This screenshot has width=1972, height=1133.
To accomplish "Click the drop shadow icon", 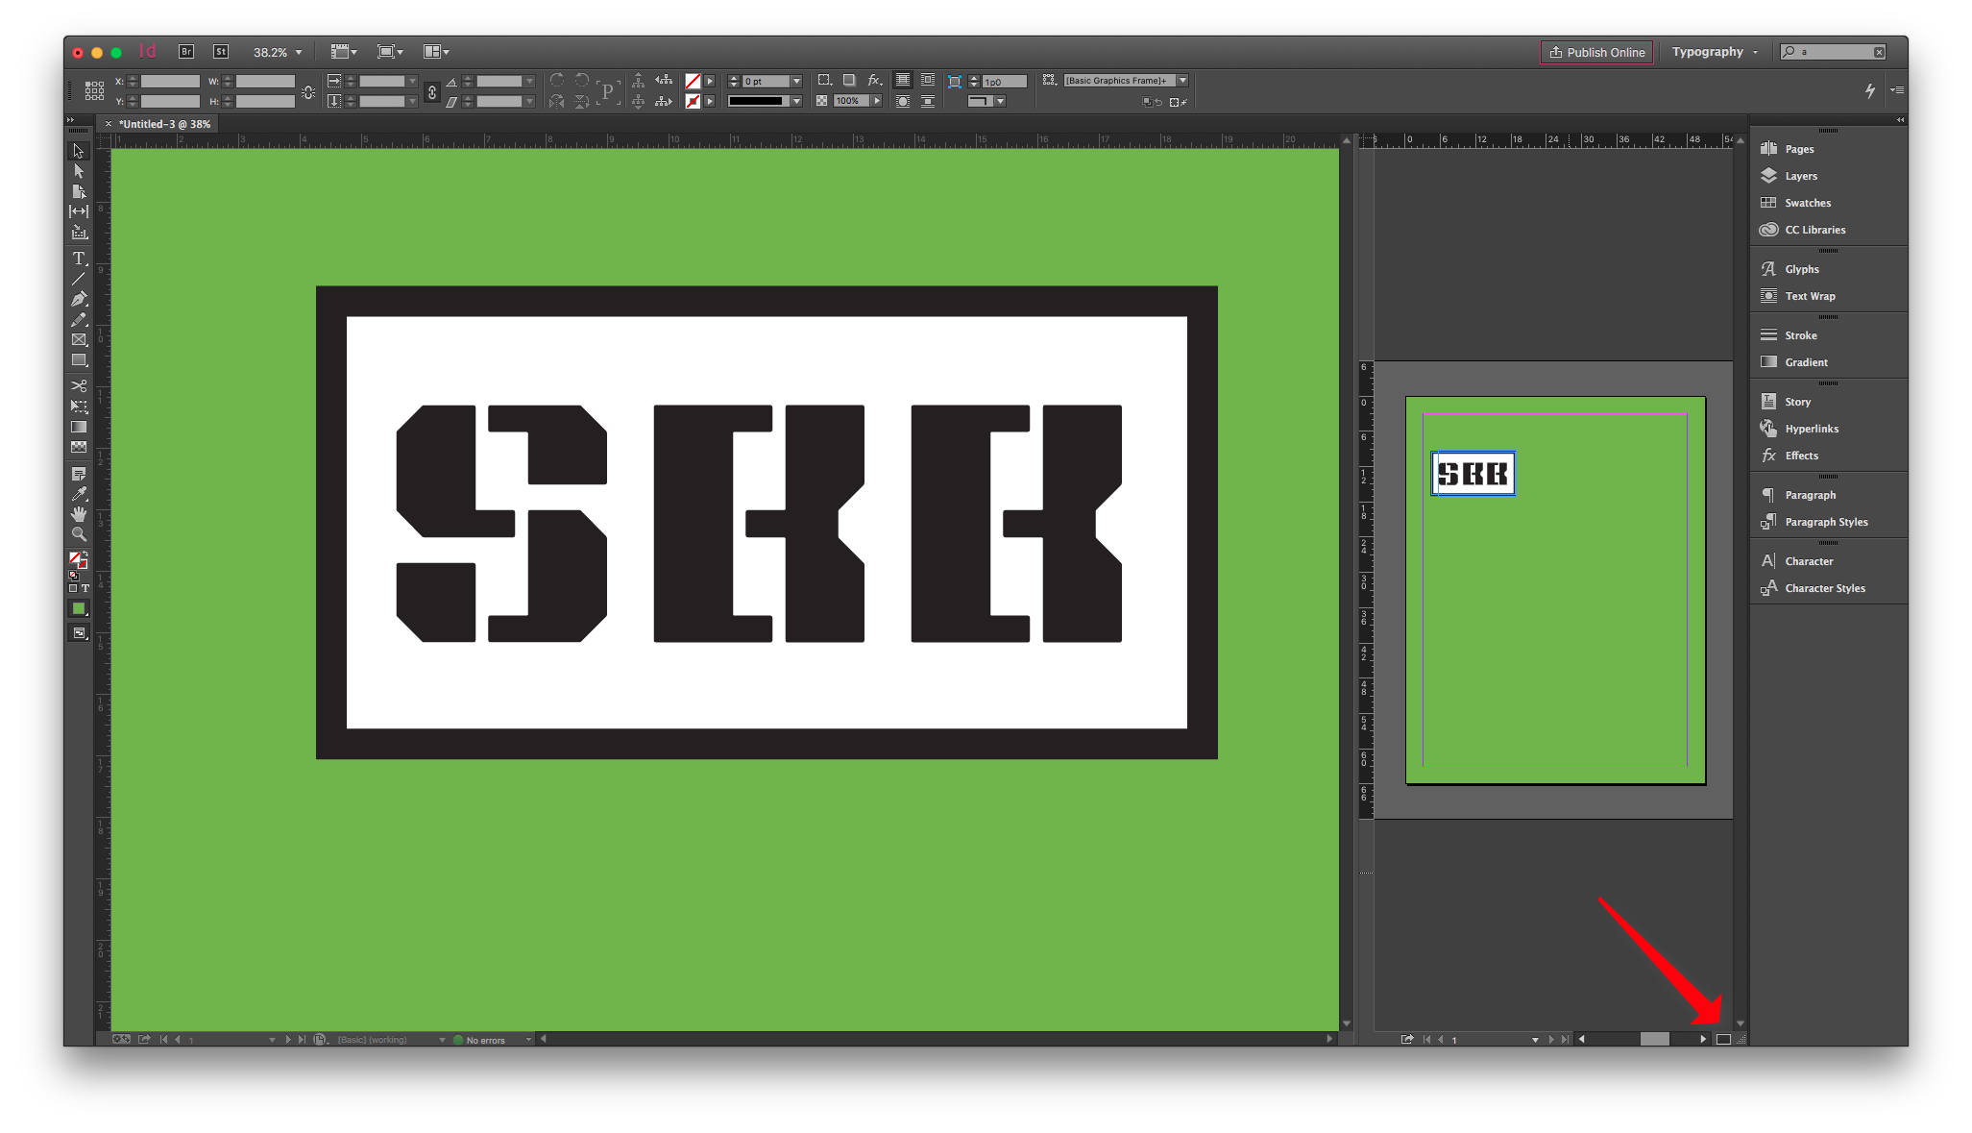I will click(849, 81).
